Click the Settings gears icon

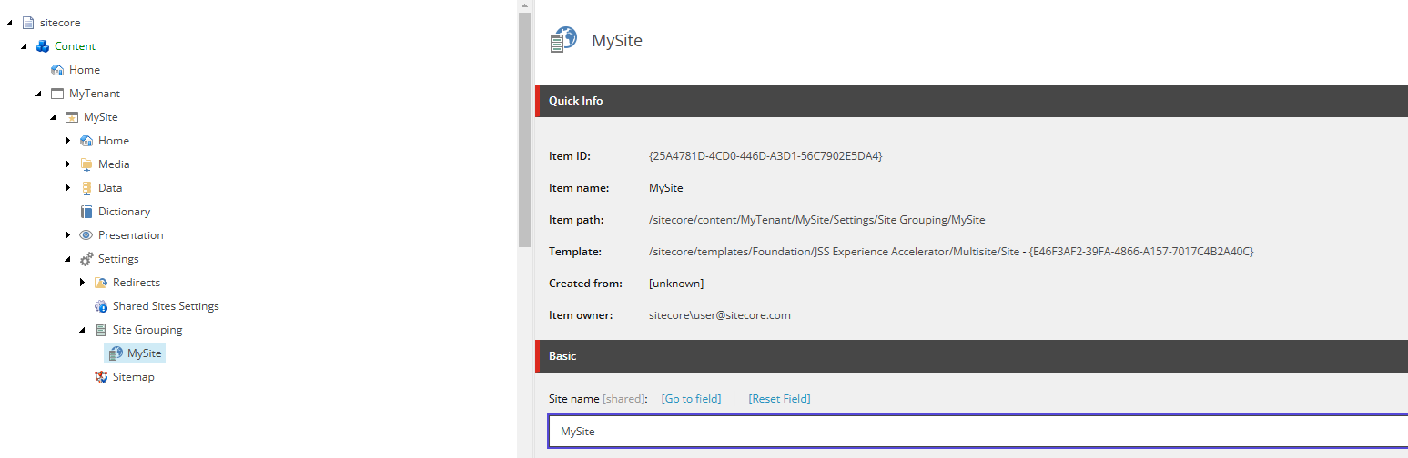(86, 258)
